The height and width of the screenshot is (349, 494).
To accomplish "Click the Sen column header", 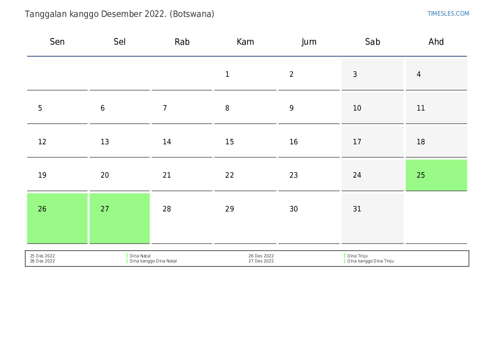I will 57,42.
